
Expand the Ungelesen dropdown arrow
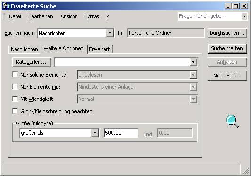tap(193, 75)
